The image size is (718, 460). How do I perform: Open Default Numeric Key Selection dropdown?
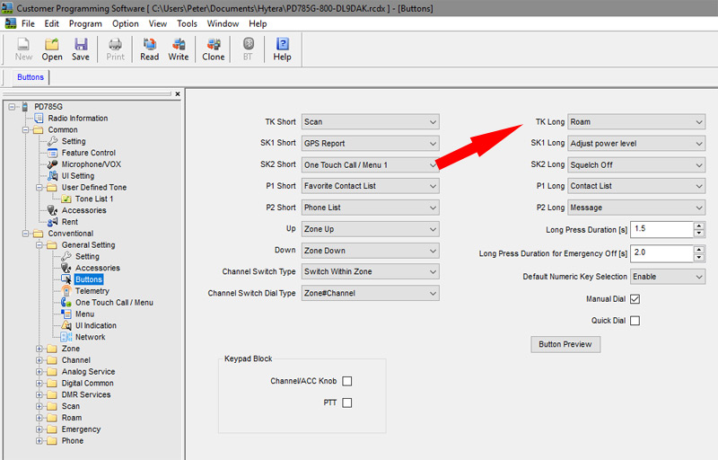click(668, 277)
